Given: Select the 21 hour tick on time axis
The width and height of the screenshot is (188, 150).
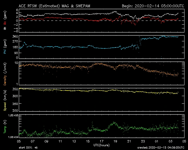Looking at the screenshot, I should click(129, 141).
